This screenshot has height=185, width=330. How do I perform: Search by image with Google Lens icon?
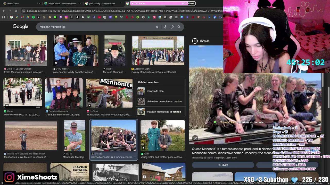[x=172, y=27]
